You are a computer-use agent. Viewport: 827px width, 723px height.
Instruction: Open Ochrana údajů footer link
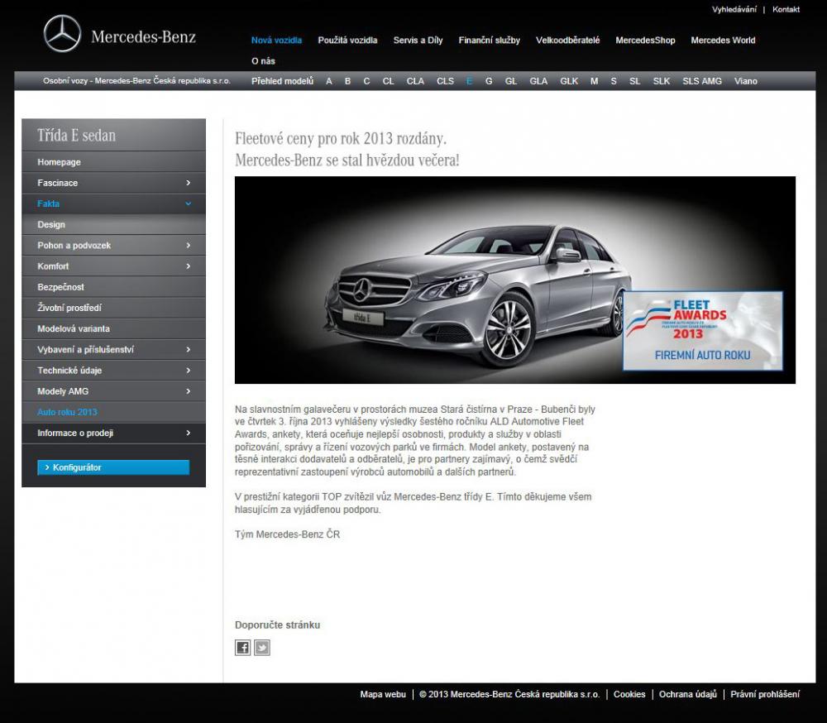(688, 694)
